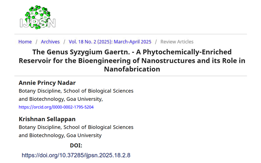Open Annie Princy Nadar's ORCID link

(56, 107)
